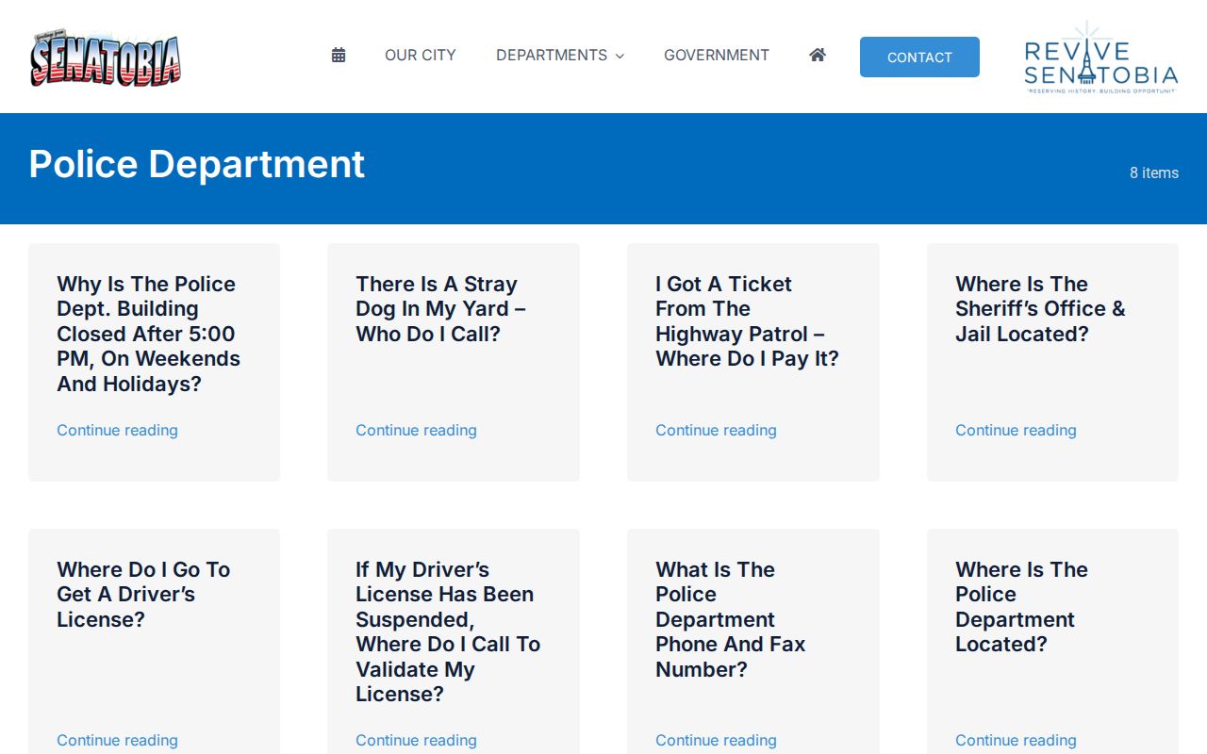Click the Contact button
The height and width of the screenshot is (754, 1207).
pyautogui.click(x=919, y=57)
